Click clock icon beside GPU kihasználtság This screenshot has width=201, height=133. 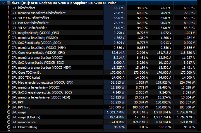tap(9, 127)
